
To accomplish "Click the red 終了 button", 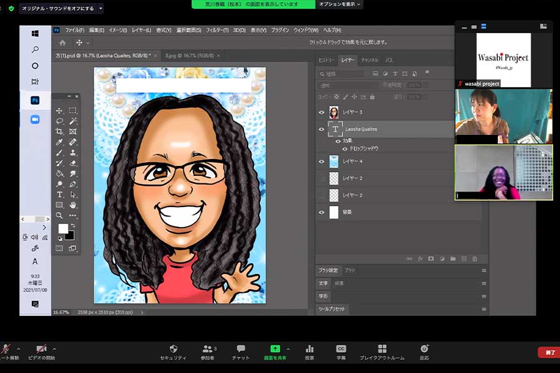I will pos(549,352).
